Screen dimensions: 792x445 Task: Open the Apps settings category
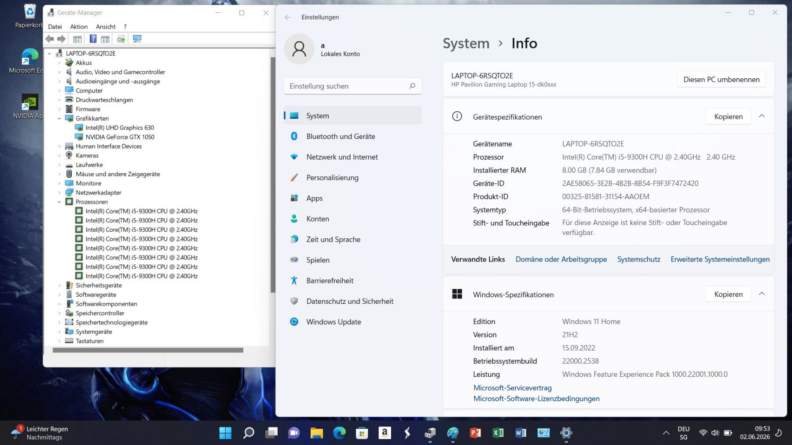click(x=352, y=198)
